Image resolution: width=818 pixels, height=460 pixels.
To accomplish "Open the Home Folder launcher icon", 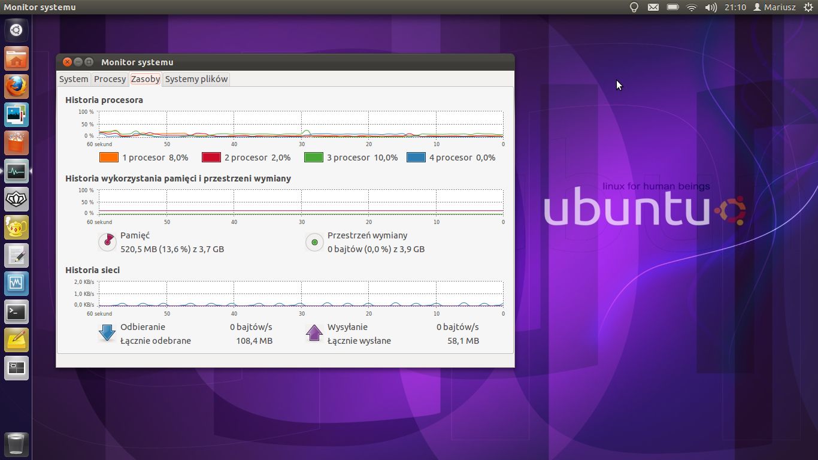I will tap(16, 59).
